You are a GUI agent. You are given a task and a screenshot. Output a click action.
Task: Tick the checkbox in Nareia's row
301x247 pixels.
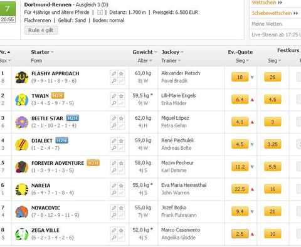tap(299, 189)
